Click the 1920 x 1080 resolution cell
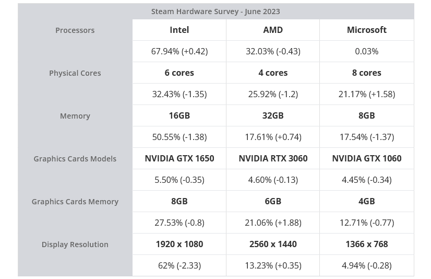This screenshot has width=431, height=279. pos(179,244)
